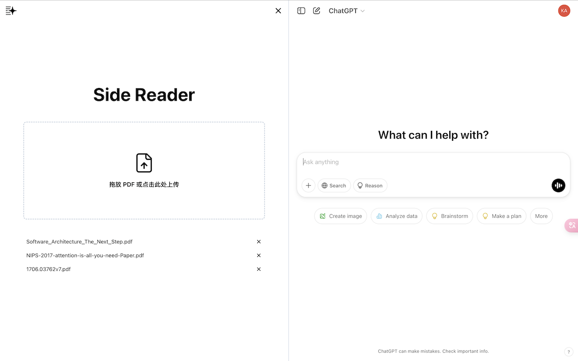Open the question mark help button
This screenshot has height=361, width=578.
tap(569, 352)
